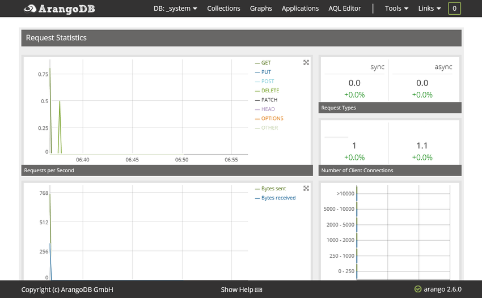
Task: Toggle the Bytes sent legend entry
Action: click(x=270, y=188)
